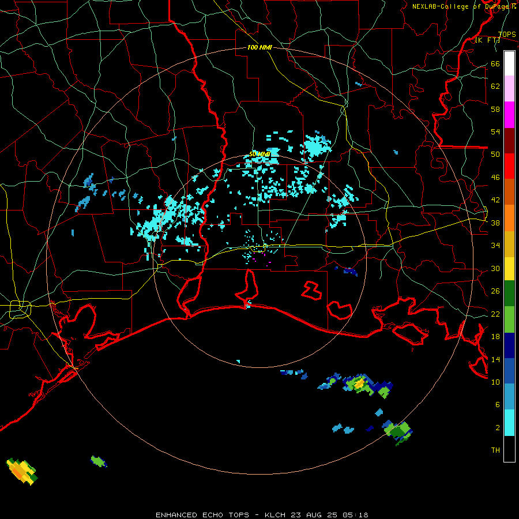Click the light green legend swatch
Screen dimensions: 519x519
(x=509, y=319)
